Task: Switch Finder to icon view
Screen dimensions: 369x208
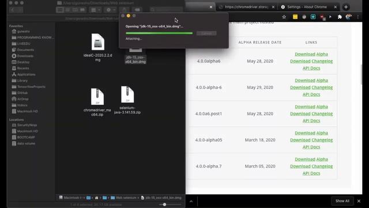Action: pos(60,10)
